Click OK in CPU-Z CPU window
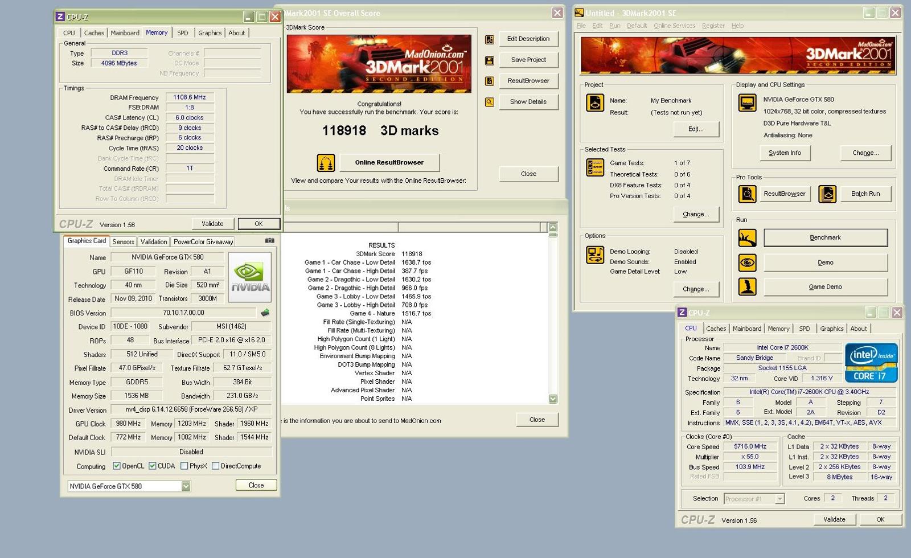Viewport: 911px width, 558px height. click(x=880, y=520)
